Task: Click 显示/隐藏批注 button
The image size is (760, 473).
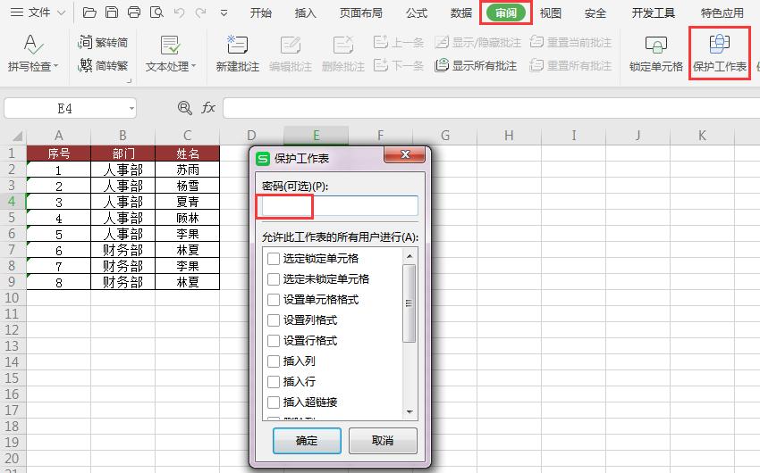Action: 477,43
